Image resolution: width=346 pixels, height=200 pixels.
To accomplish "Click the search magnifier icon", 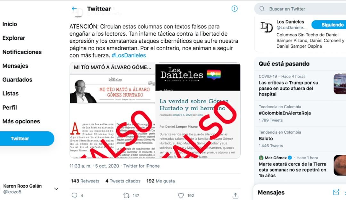I will pos(262,9).
